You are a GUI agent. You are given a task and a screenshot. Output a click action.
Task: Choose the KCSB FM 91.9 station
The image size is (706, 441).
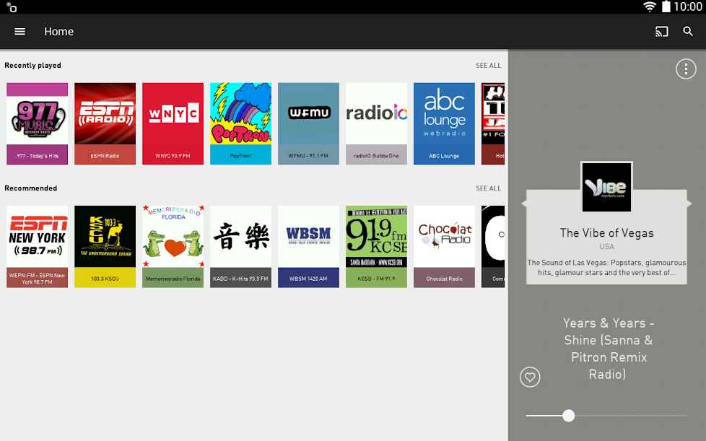(x=376, y=247)
